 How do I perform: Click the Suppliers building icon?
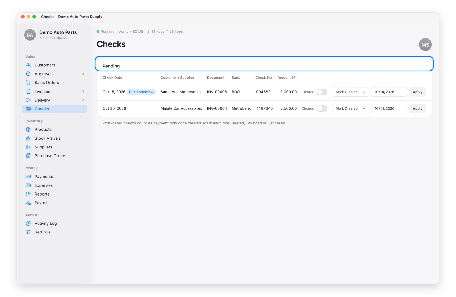pos(28,147)
